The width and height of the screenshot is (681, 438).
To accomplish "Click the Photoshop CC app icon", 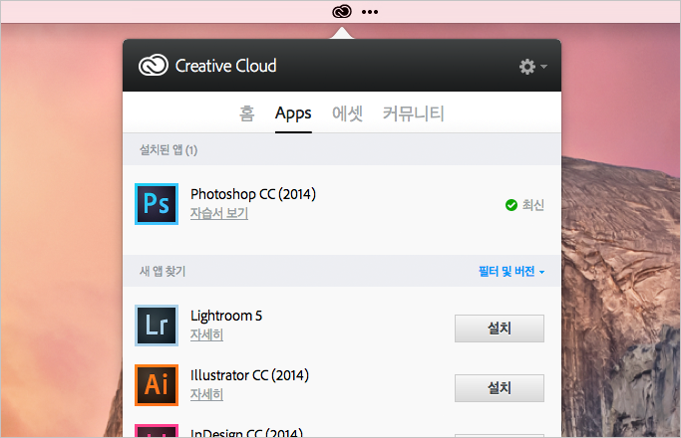I will (157, 204).
